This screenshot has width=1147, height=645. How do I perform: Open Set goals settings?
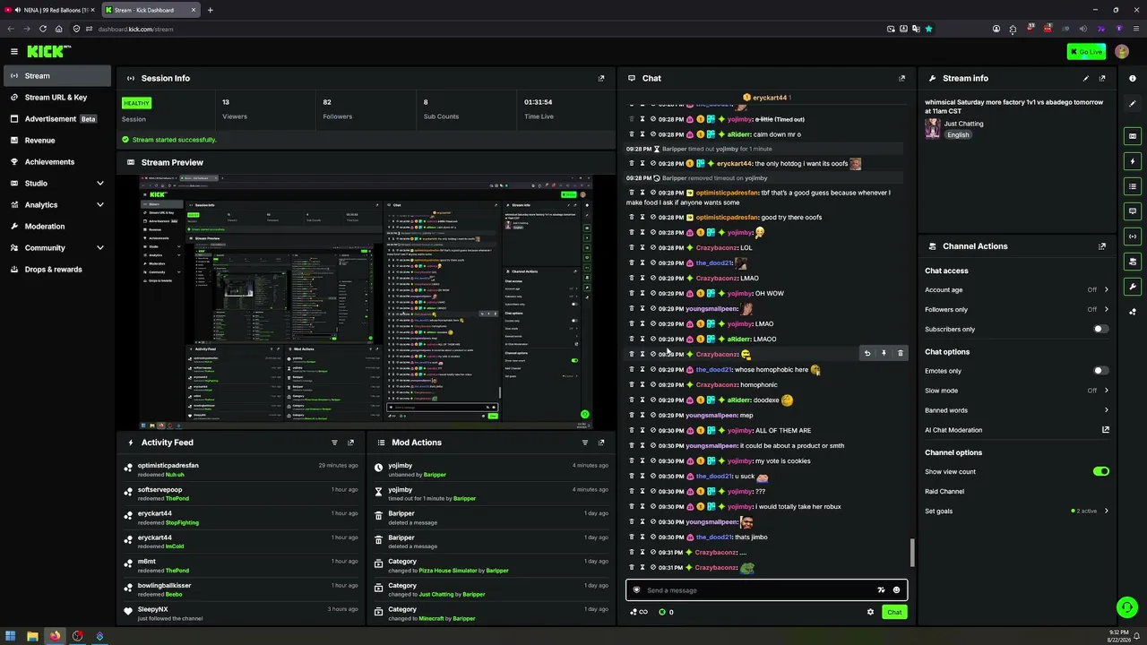(1016, 511)
